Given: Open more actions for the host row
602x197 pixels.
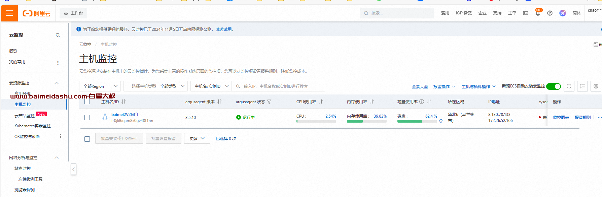Looking at the screenshot, I should (x=600, y=118).
